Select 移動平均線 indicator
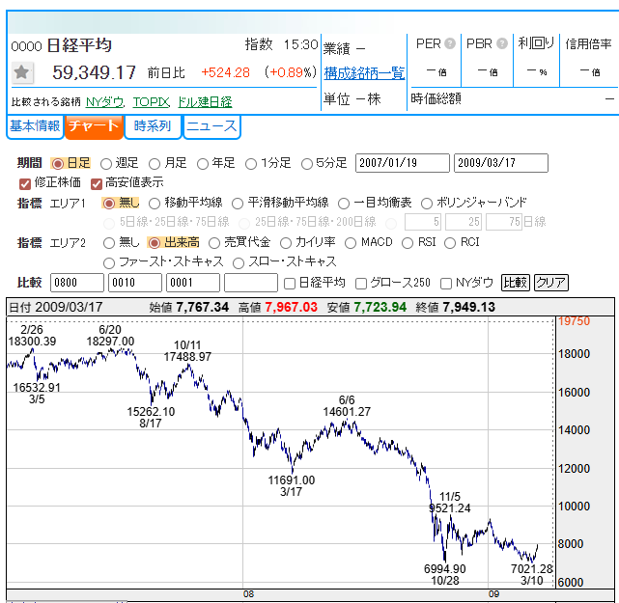Screen dimensions: 619x603 155,204
